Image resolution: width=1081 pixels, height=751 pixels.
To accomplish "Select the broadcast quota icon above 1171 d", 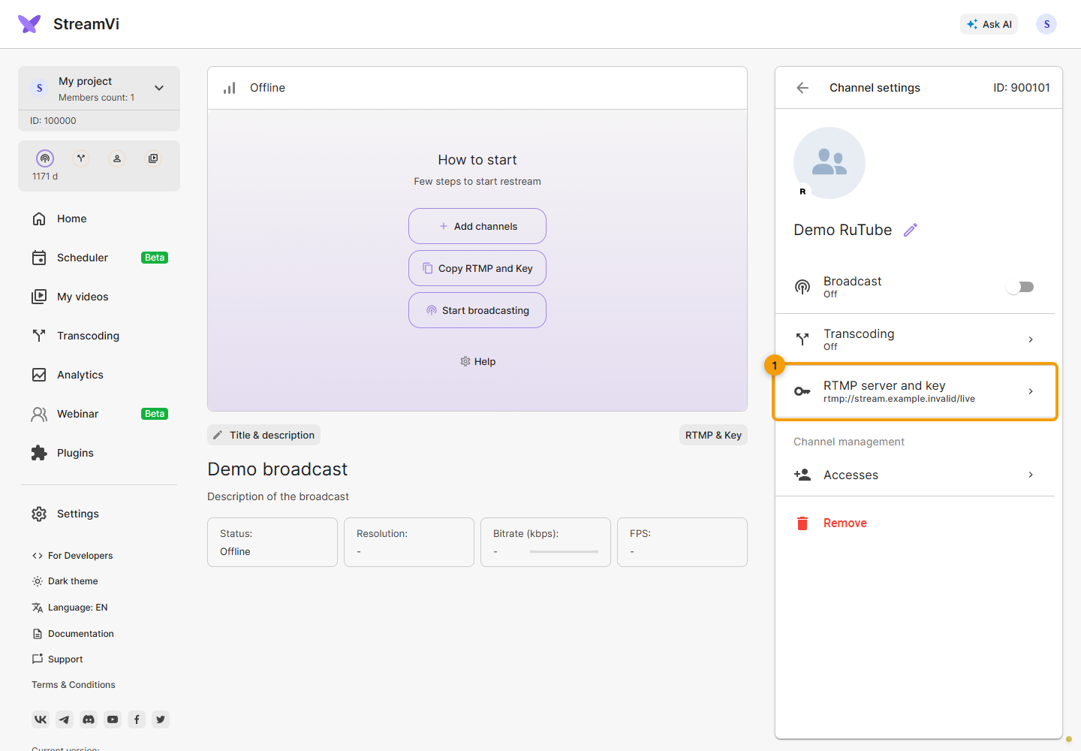I will tap(45, 158).
